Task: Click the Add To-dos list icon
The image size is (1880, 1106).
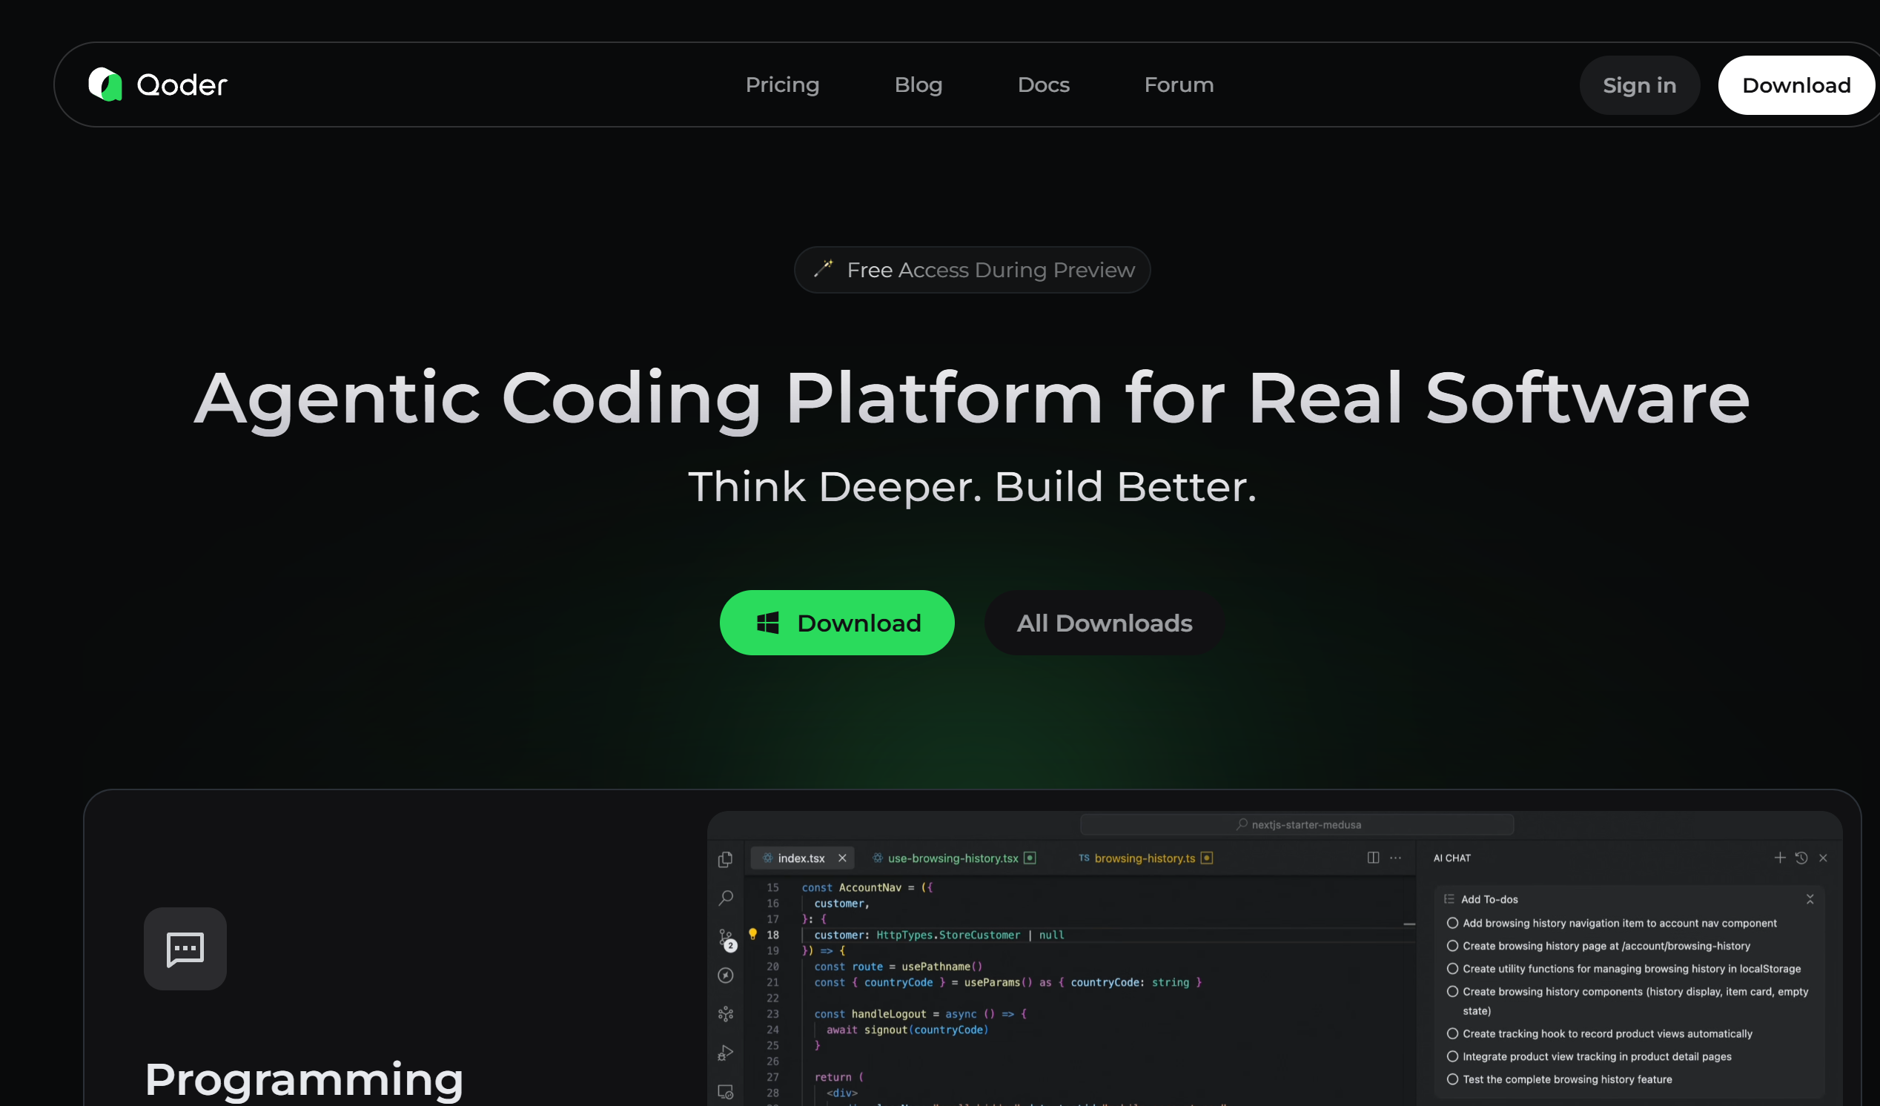Action: 1449,899
